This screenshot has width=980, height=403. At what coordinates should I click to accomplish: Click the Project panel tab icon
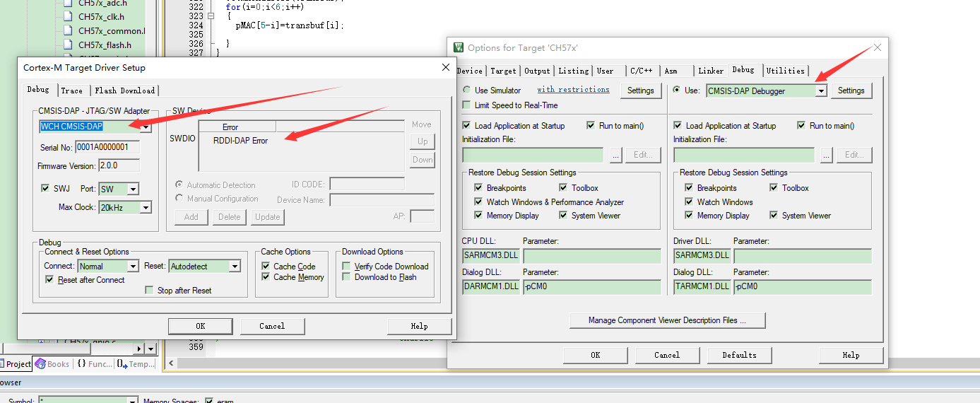(4, 364)
